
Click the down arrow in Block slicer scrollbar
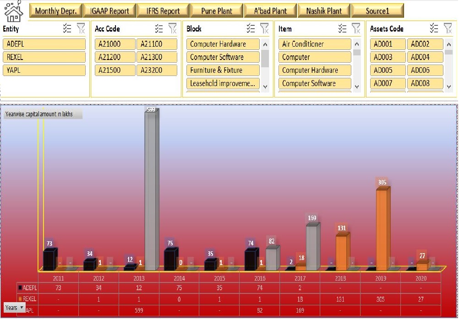point(265,87)
